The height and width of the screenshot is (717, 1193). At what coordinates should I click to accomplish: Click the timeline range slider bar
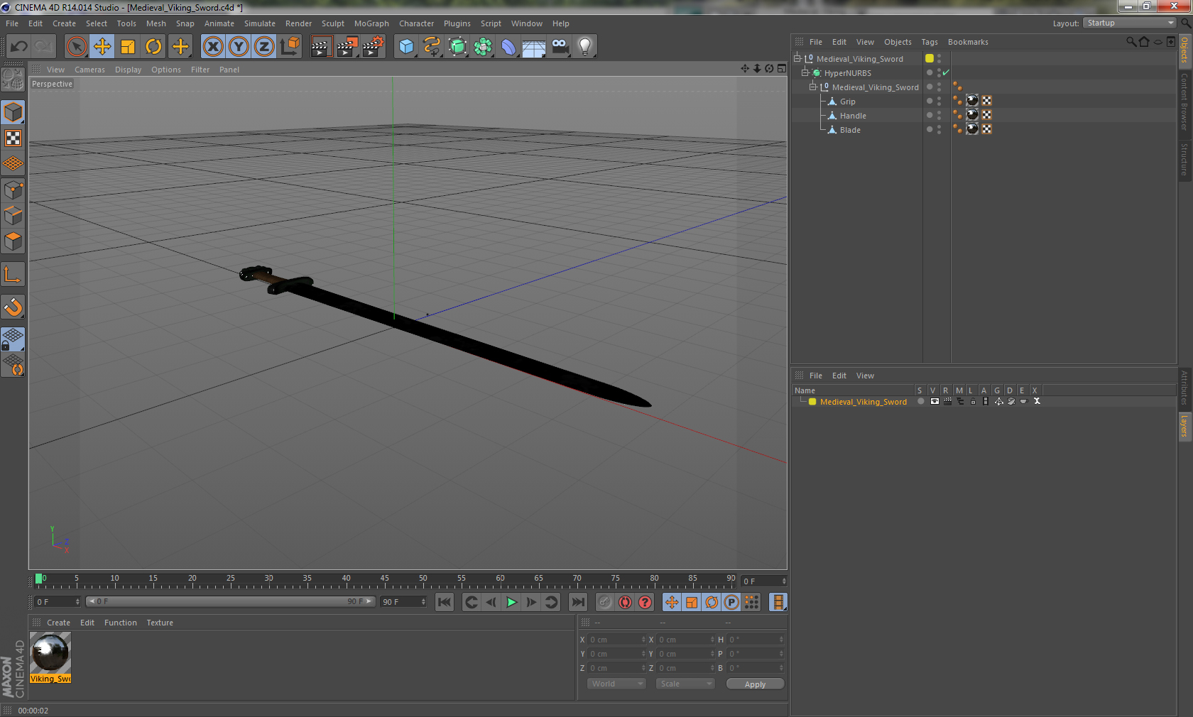[x=231, y=601]
